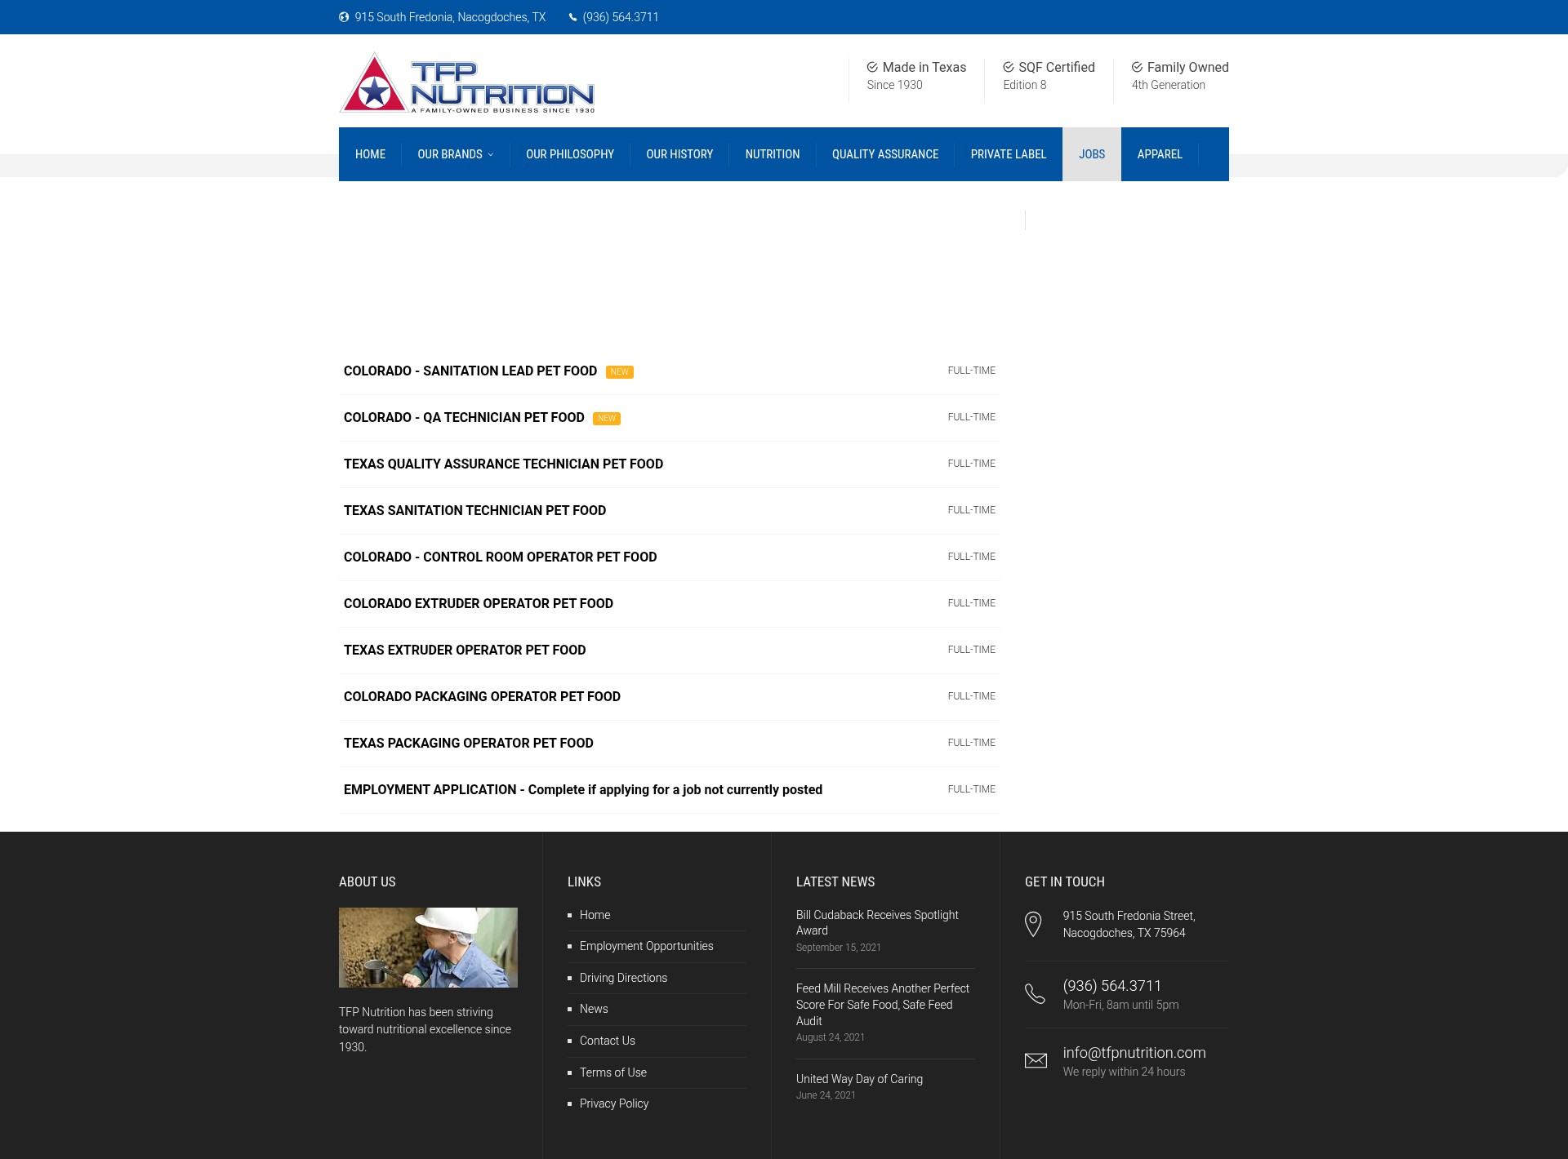Open the Apparel menu item
The width and height of the screenshot is (1568, 1159).
[x=1160, y=154]
